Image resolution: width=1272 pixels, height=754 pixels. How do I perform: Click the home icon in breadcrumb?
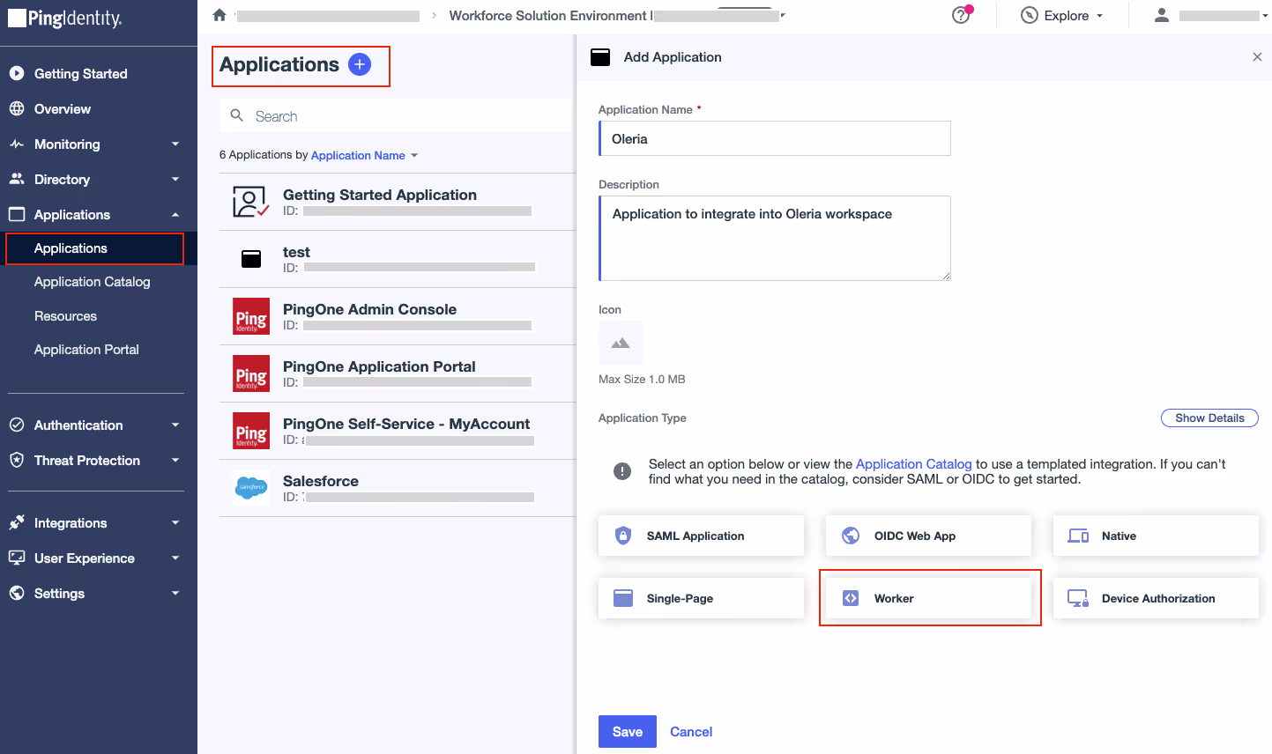click(x=219, y=15)
